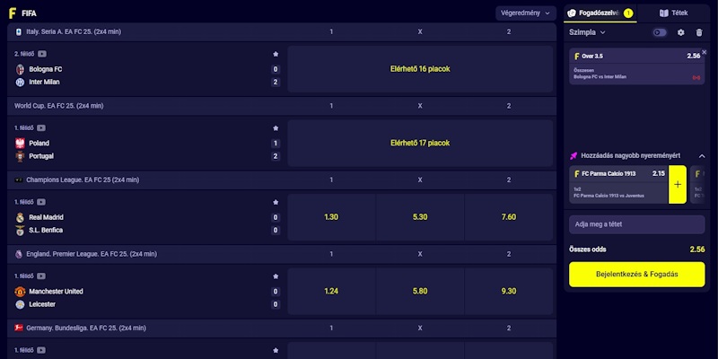Open Elérhető 17 piacok for Poland match
This screenshot has width=718, height=359.
pyautogui.click(x=420, y=144)
